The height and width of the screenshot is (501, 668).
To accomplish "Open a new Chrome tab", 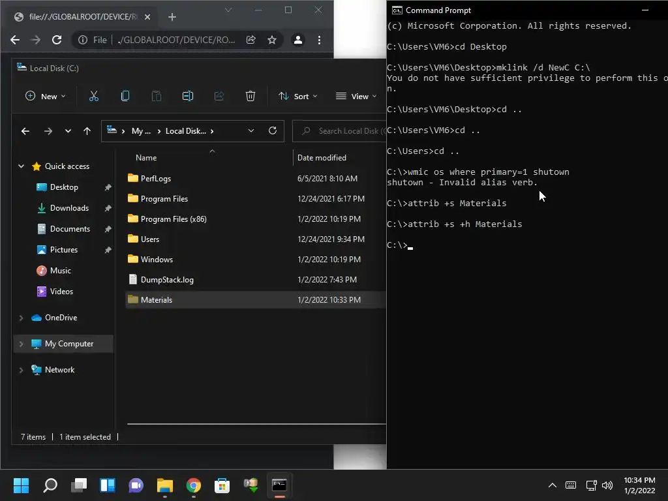I will [x=172, y=17].
